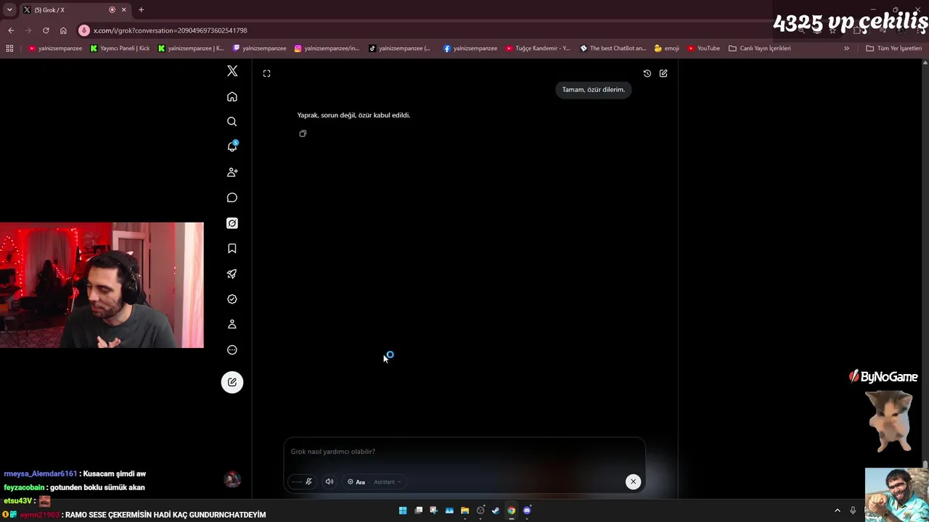Open Chrome tab search dropdown arrow

(x=9, y=9)
